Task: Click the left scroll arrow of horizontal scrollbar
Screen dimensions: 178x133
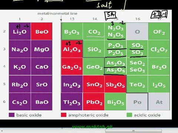Action: click(2, 131)
